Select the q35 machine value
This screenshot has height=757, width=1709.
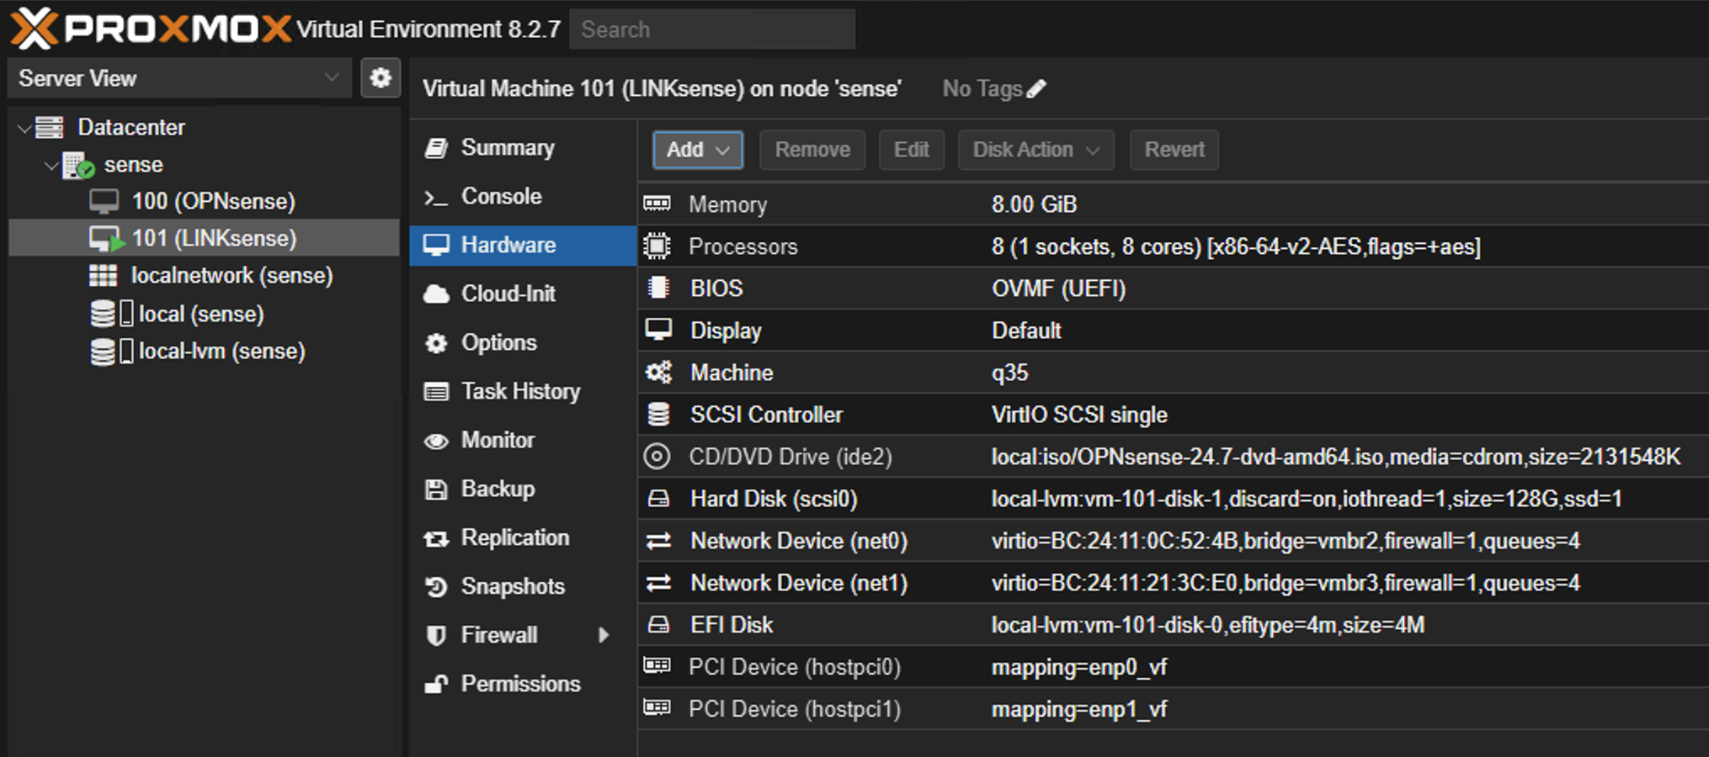click(x=1010, y=373)
